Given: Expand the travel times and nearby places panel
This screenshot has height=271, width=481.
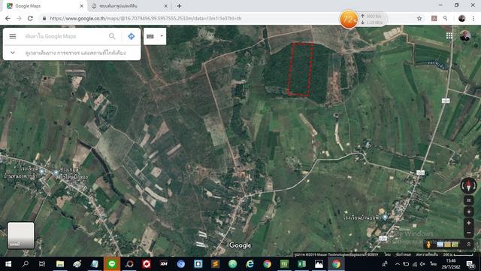Looking at the screenshot, I should (13, 53).
